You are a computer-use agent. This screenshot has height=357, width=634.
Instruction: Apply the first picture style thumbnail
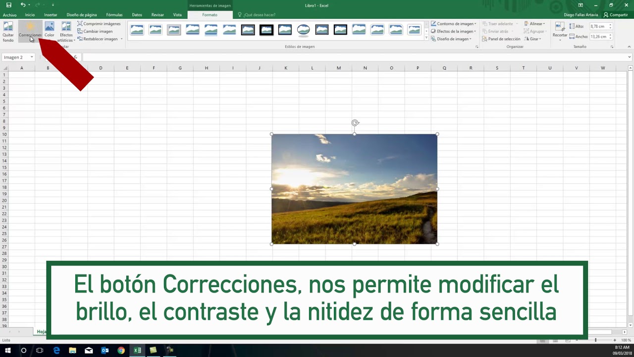click(137, 30)
